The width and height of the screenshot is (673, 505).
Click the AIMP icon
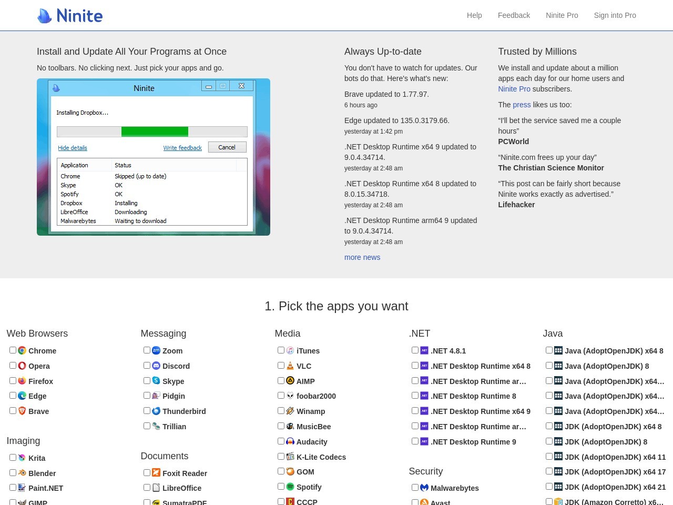(290, 381)
